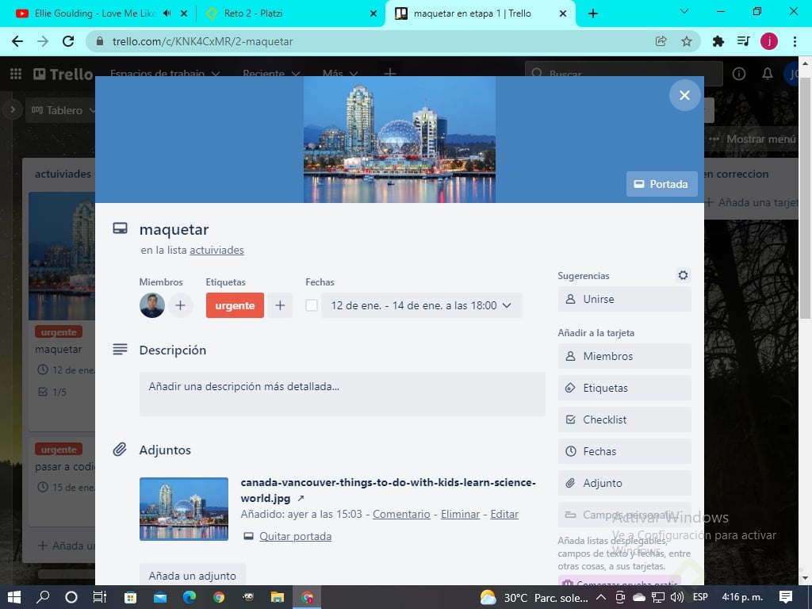Open the gear icon next to Sugerencias
This screenshot has width=812, height=609.
(683, 275)
